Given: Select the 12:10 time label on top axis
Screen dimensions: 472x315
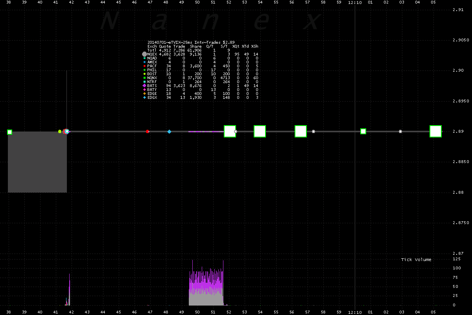Looking at the screenshot, I should 355,3.
